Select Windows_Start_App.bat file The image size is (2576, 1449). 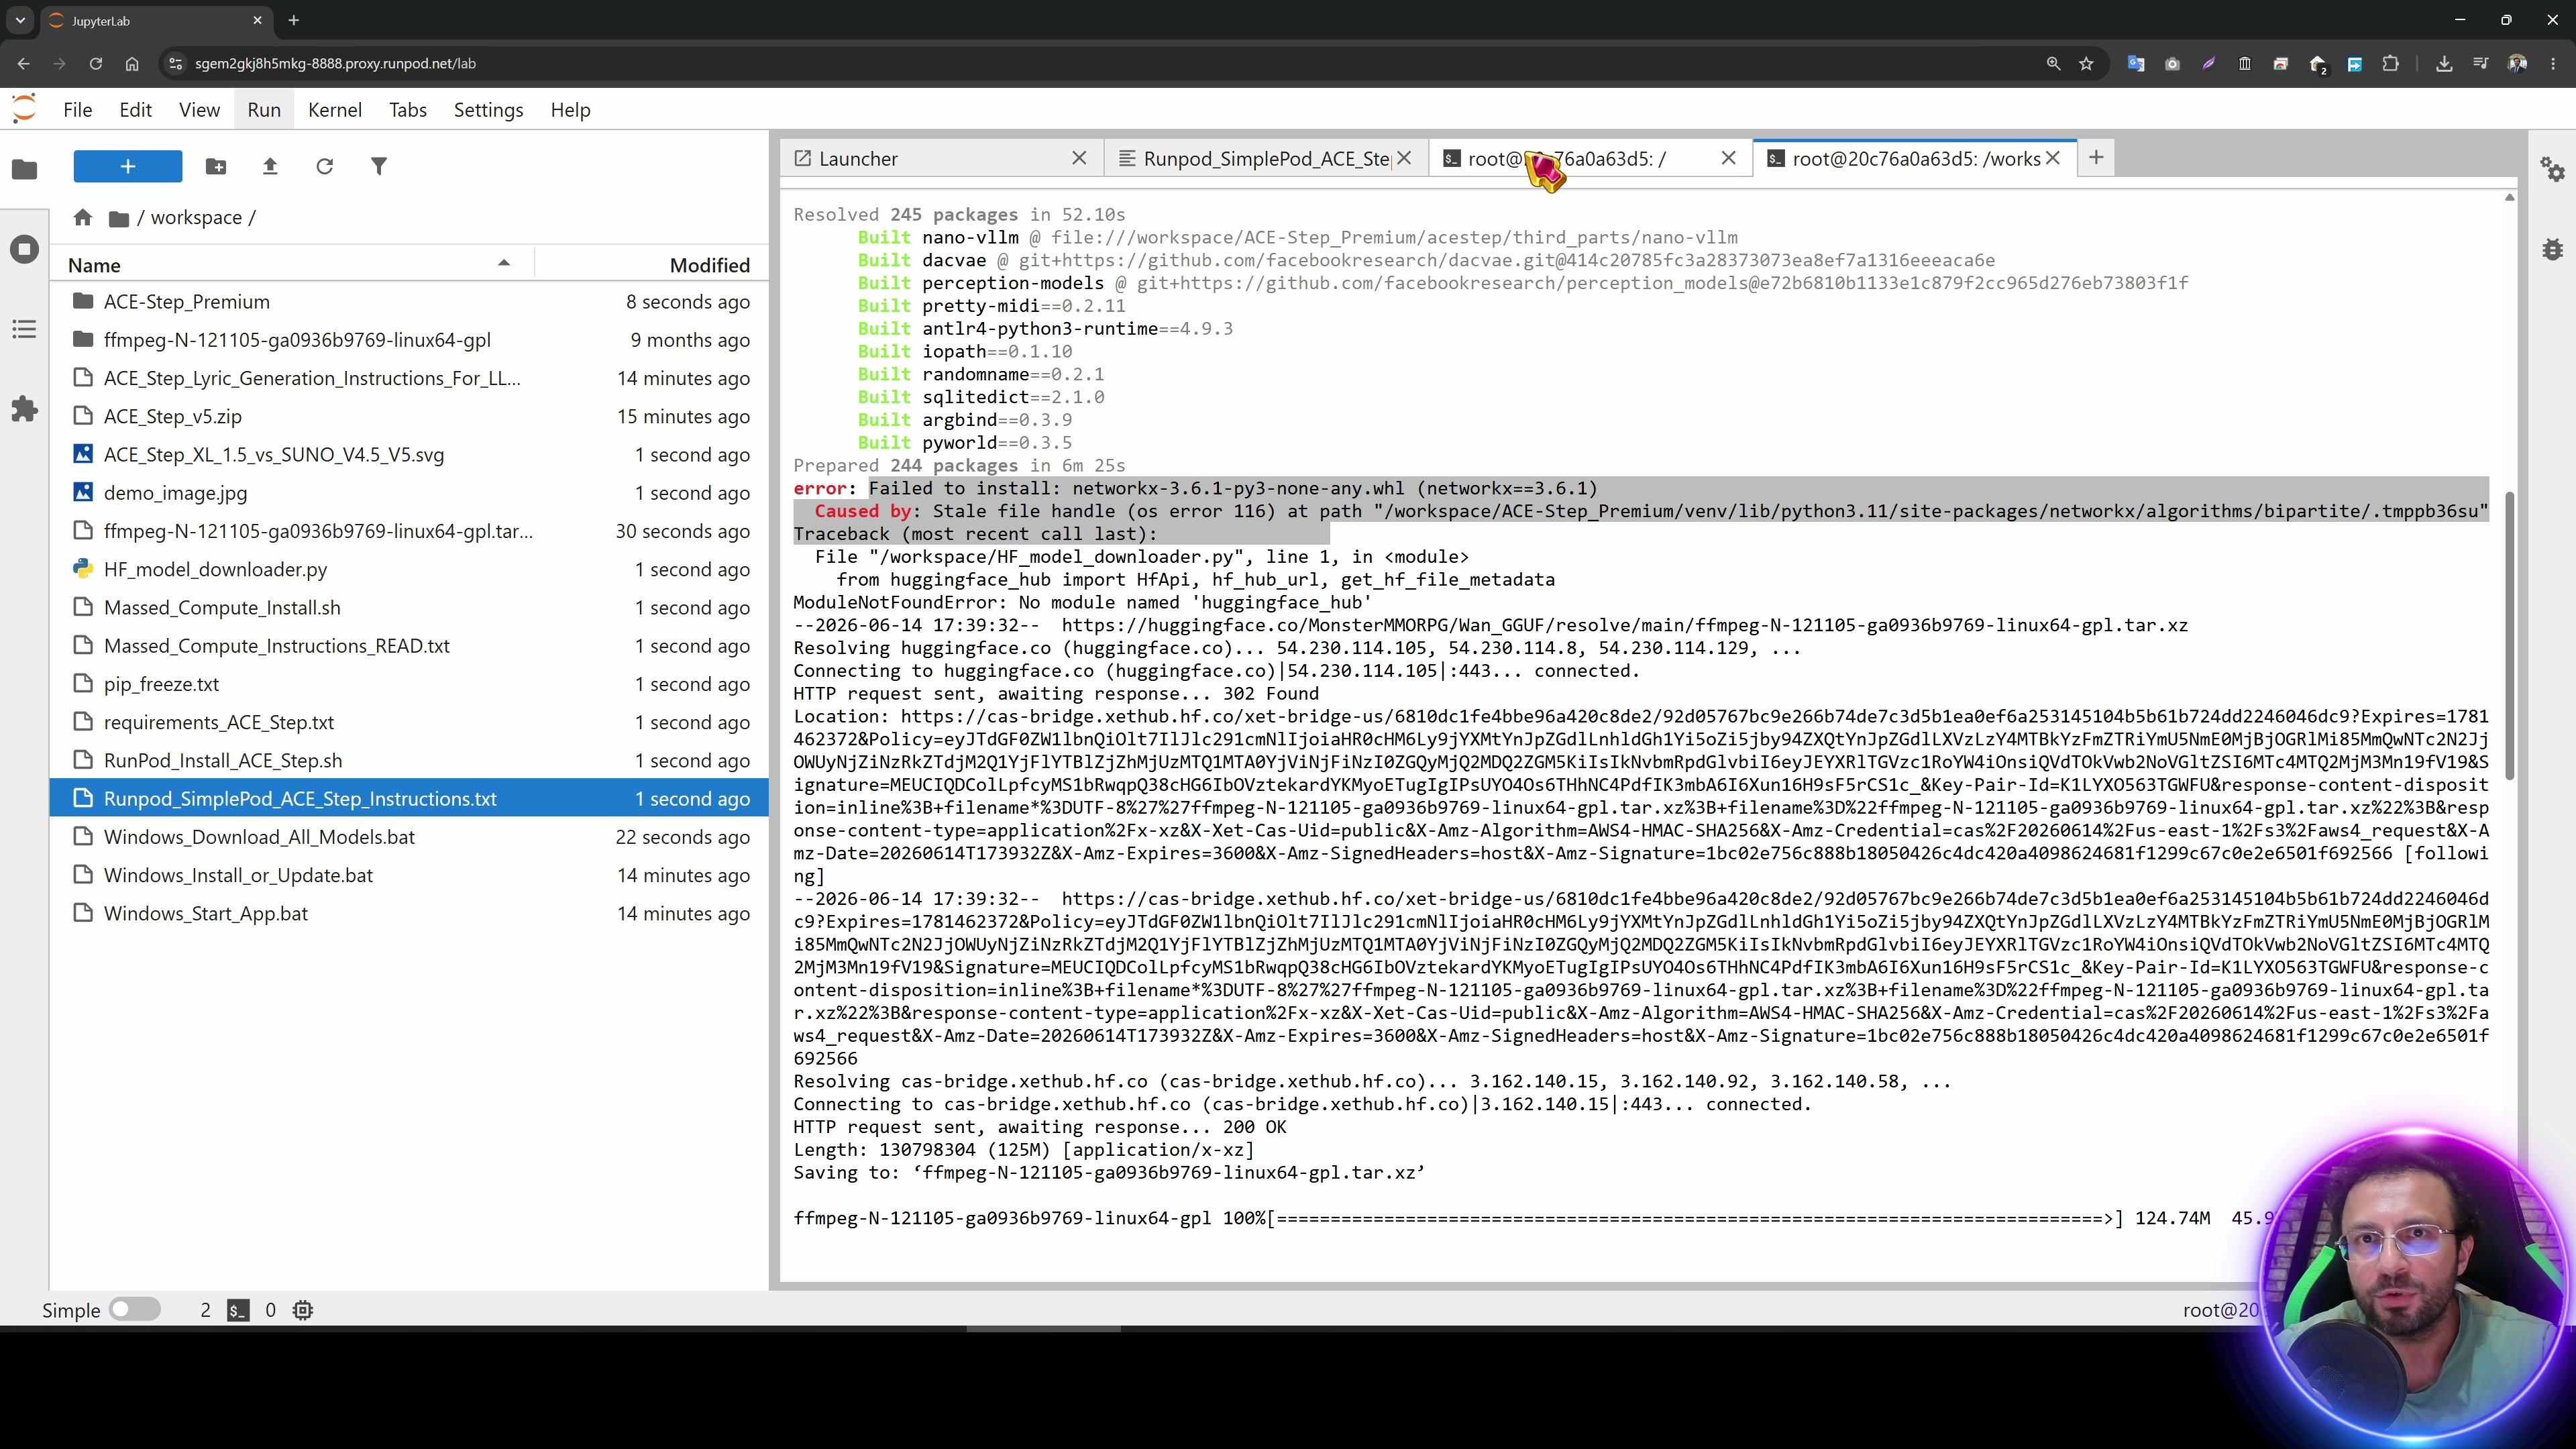click(x=410, y=914)
